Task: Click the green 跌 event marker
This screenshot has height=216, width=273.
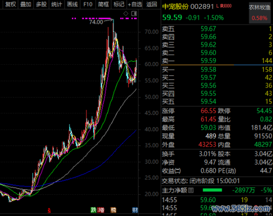Action: (x=93, y=210)
